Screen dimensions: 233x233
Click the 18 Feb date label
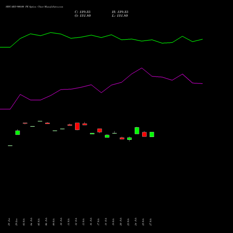pos(106,222)
